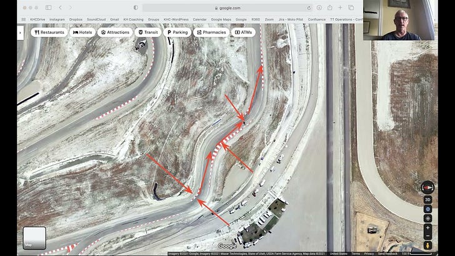Show your location target icon

(427, 219)
